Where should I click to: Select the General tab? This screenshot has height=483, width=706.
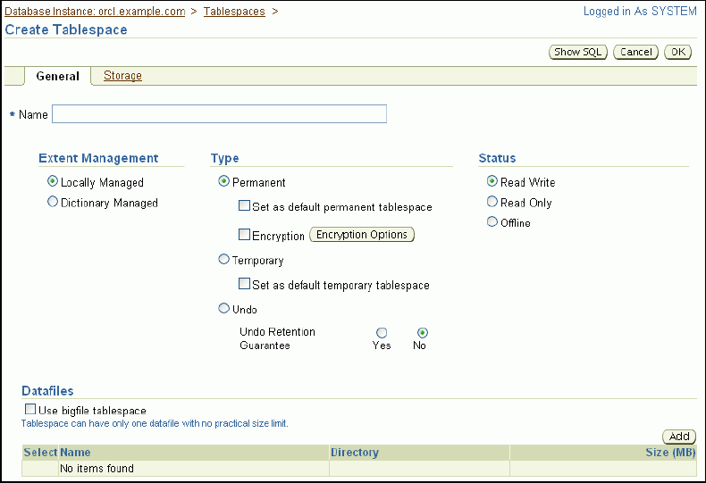pos(57,77)
